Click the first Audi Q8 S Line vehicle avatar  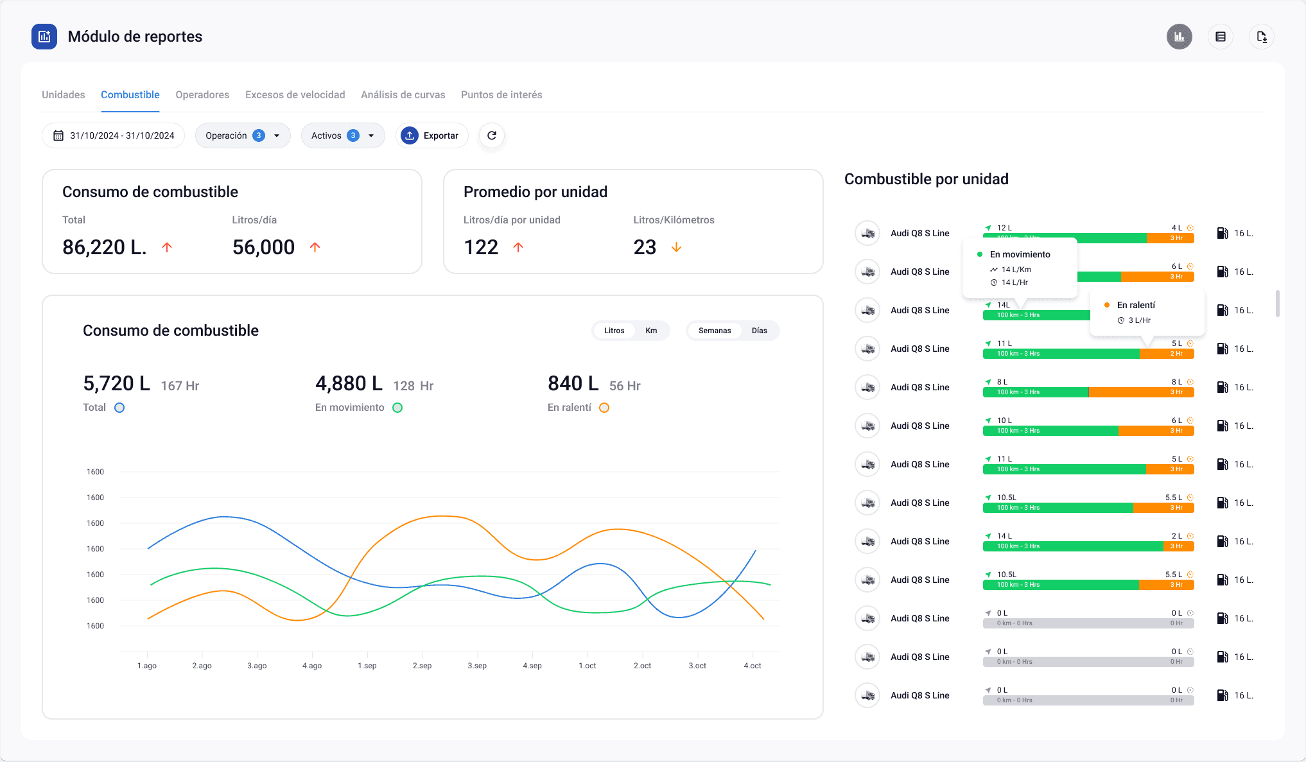pyautogui.click(x=867, y=233)
